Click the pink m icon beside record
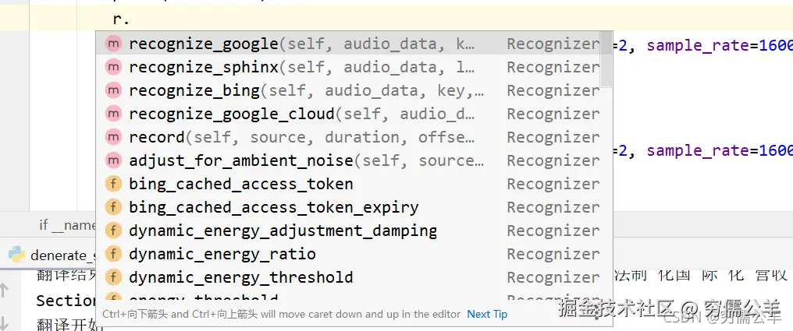The width and height of the screenshot is (793, 331). point(113,137)
